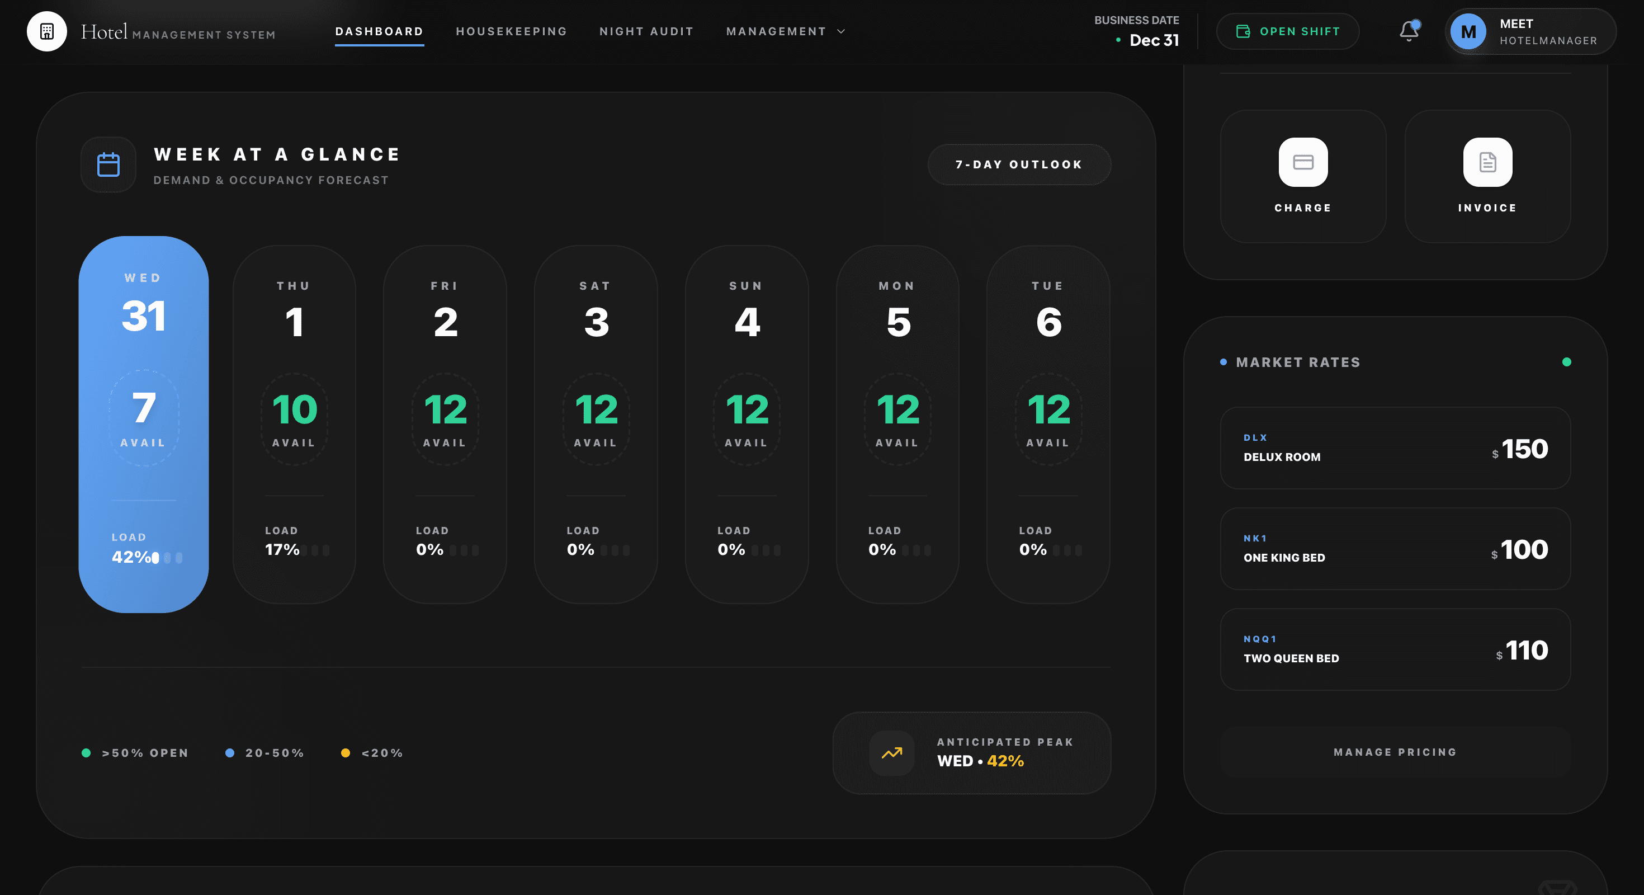1644x895 pixels.
Task: Open the profile avatar for Meet Hotelmanager
Action: tap(1468, 31)
